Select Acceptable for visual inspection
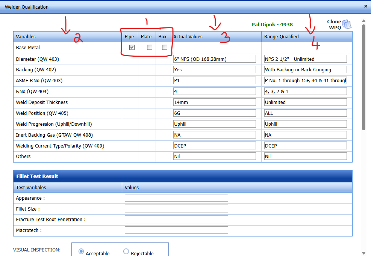 (x=81, y=251)
